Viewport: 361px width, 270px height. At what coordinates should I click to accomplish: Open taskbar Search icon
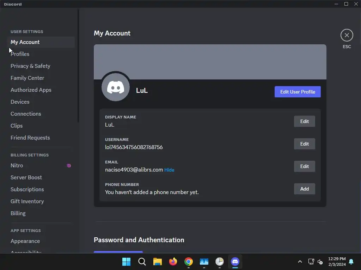pos(142,262)
